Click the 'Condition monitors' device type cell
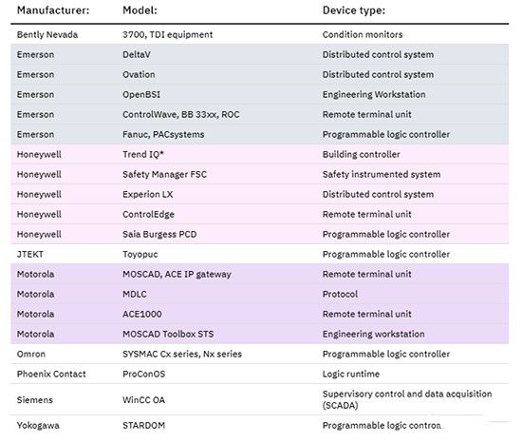 point(363,34)
